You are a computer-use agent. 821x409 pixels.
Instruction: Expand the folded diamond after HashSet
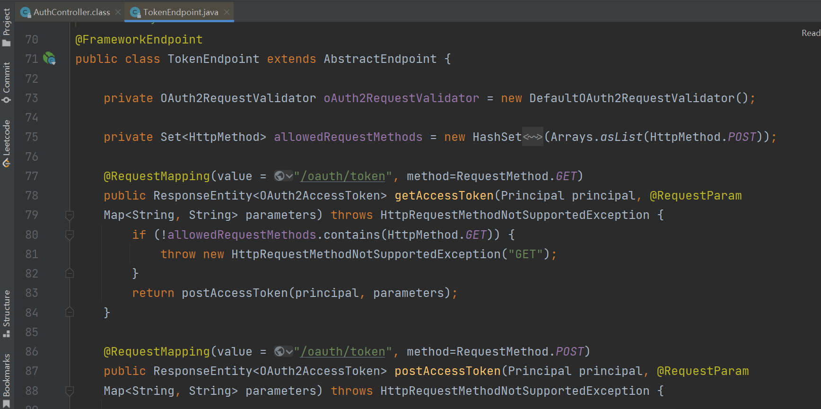click(x=533, y=137)
